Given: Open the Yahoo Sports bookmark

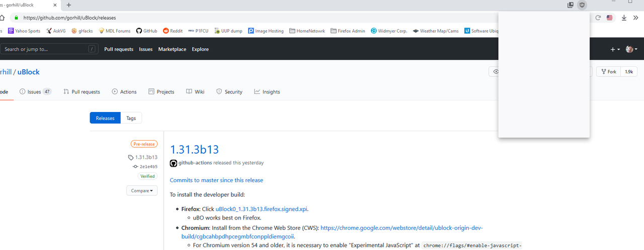Looking at the screenshot, I should click(x=24, y=31).
